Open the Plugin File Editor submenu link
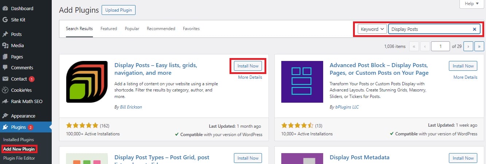Image resolution: width=486 pixels, height=164 pixels. pos(19,158)
